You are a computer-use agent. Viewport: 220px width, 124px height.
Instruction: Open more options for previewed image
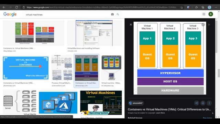[x=209, y=103]
